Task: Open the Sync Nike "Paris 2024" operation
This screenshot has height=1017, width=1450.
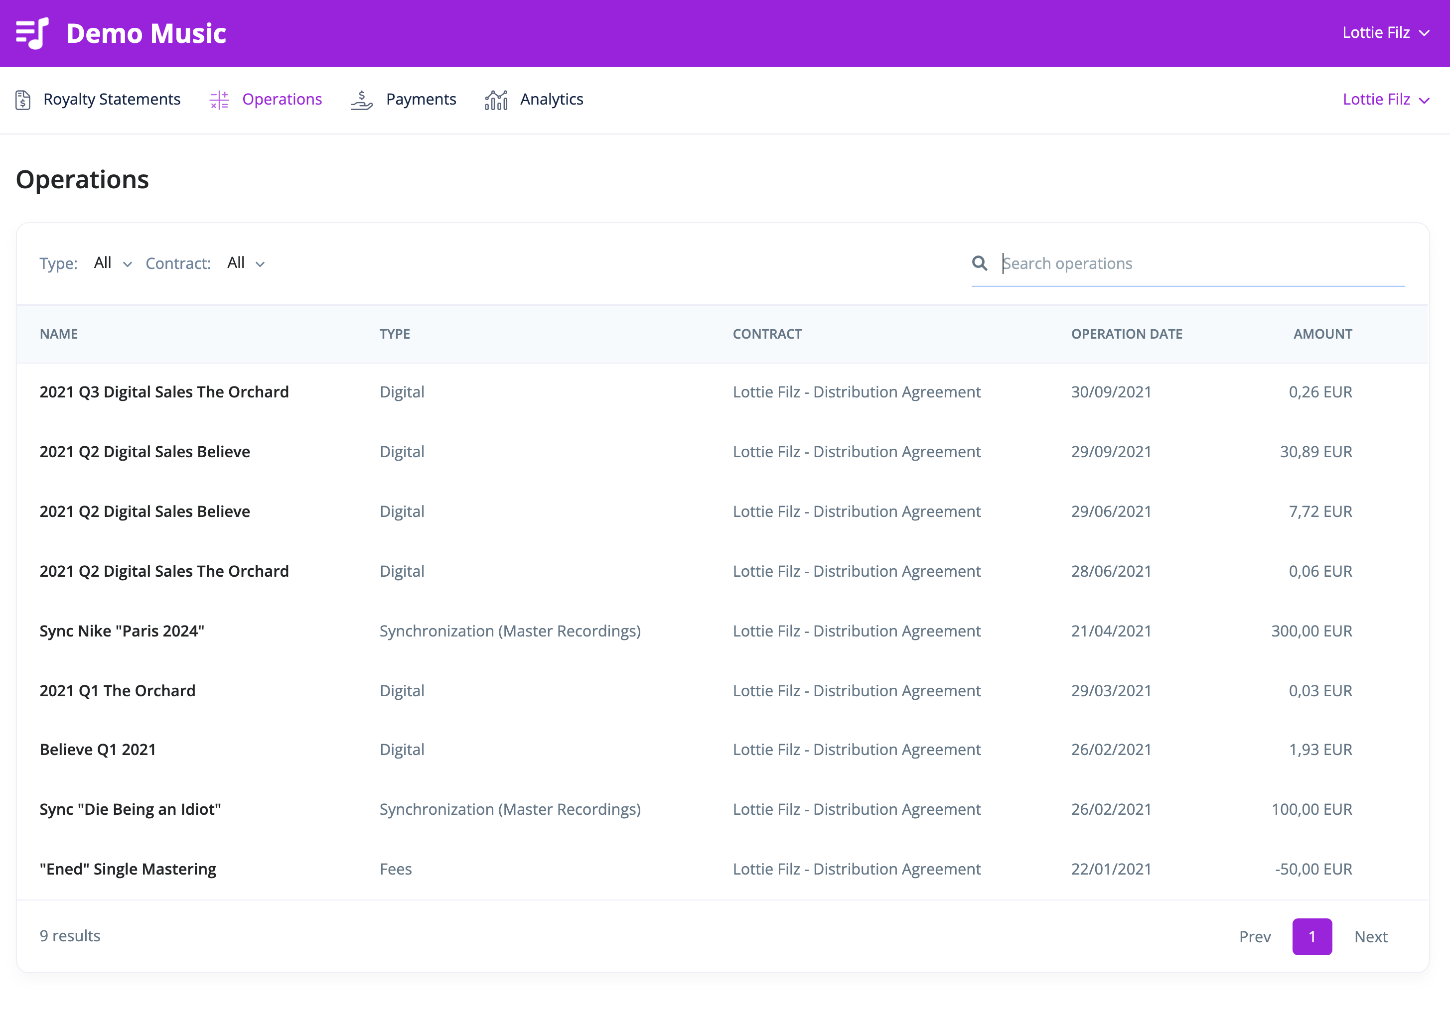Action: click(x=723, y=632)
